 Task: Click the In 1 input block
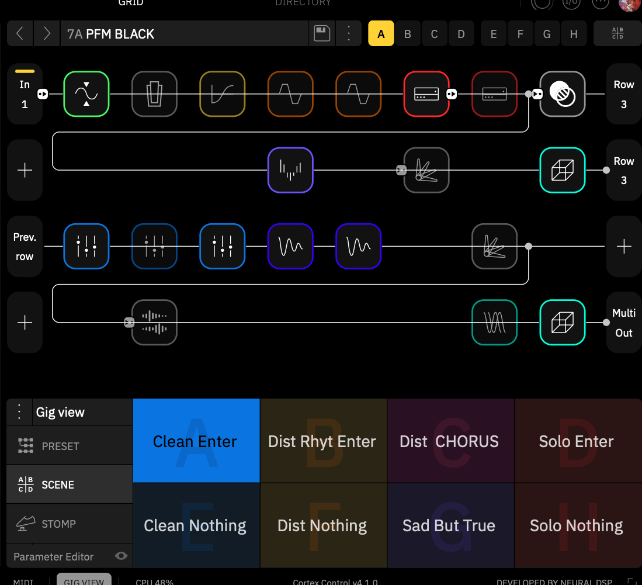click(25, 94)
